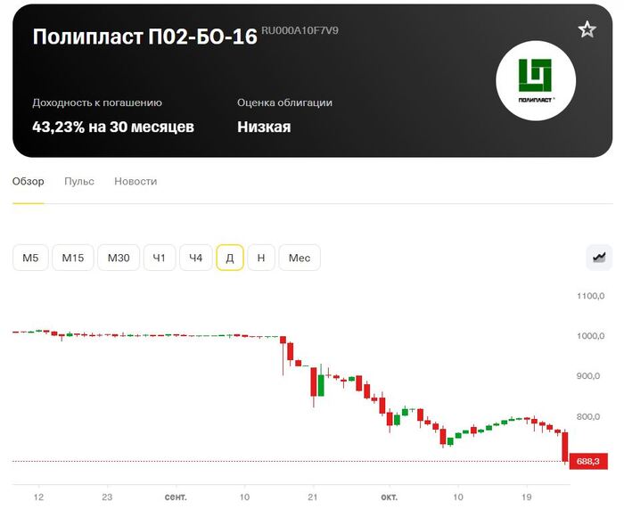Viewport: 624px width, 509px height.
Task: Select the М30 timeframe
Action: (x=119, y=258)
